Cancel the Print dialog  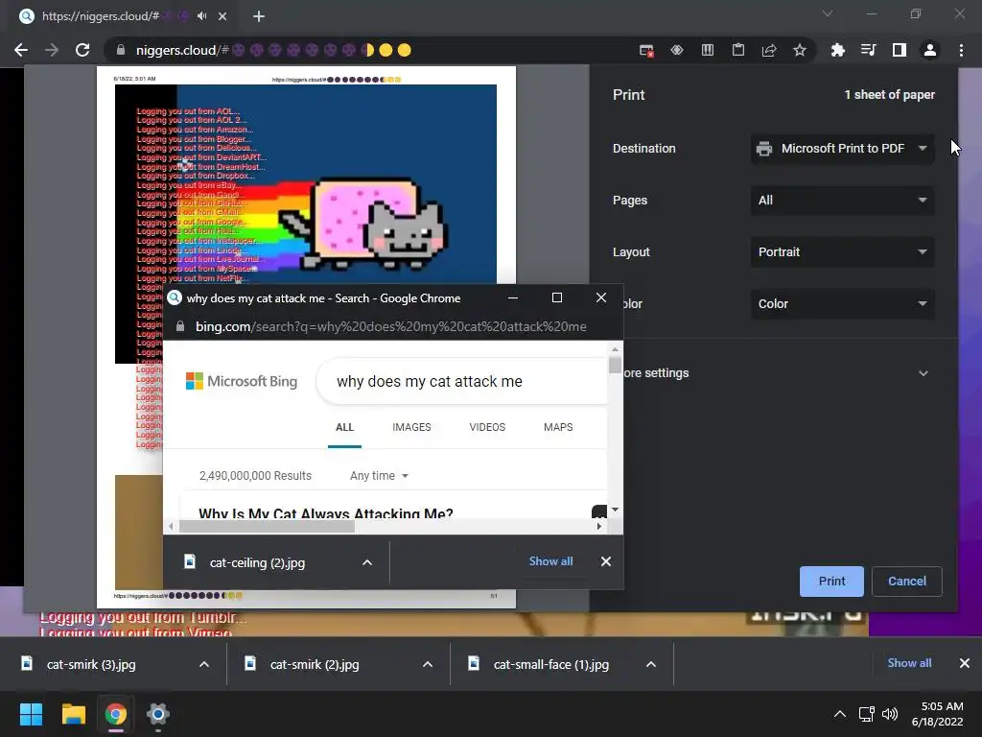pos(907,581)
